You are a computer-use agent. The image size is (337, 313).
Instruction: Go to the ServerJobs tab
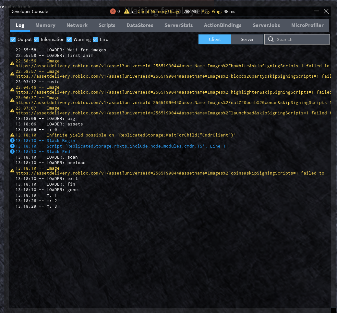coord(266,25)
